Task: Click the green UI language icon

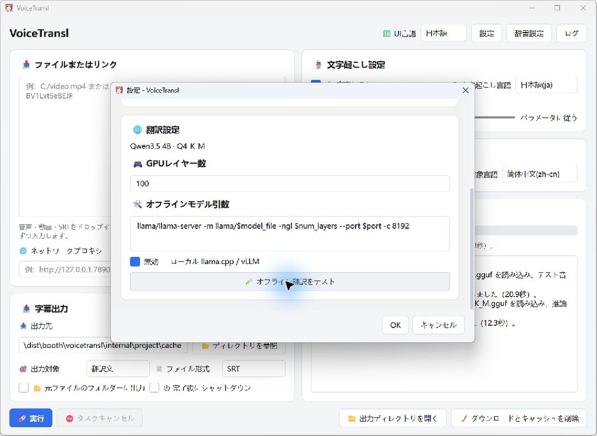Action: [x=387, y=33]
